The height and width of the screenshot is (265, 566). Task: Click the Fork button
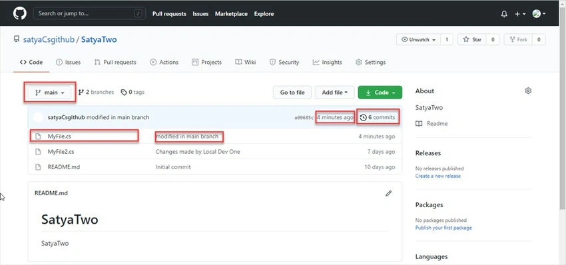[518, 40]
